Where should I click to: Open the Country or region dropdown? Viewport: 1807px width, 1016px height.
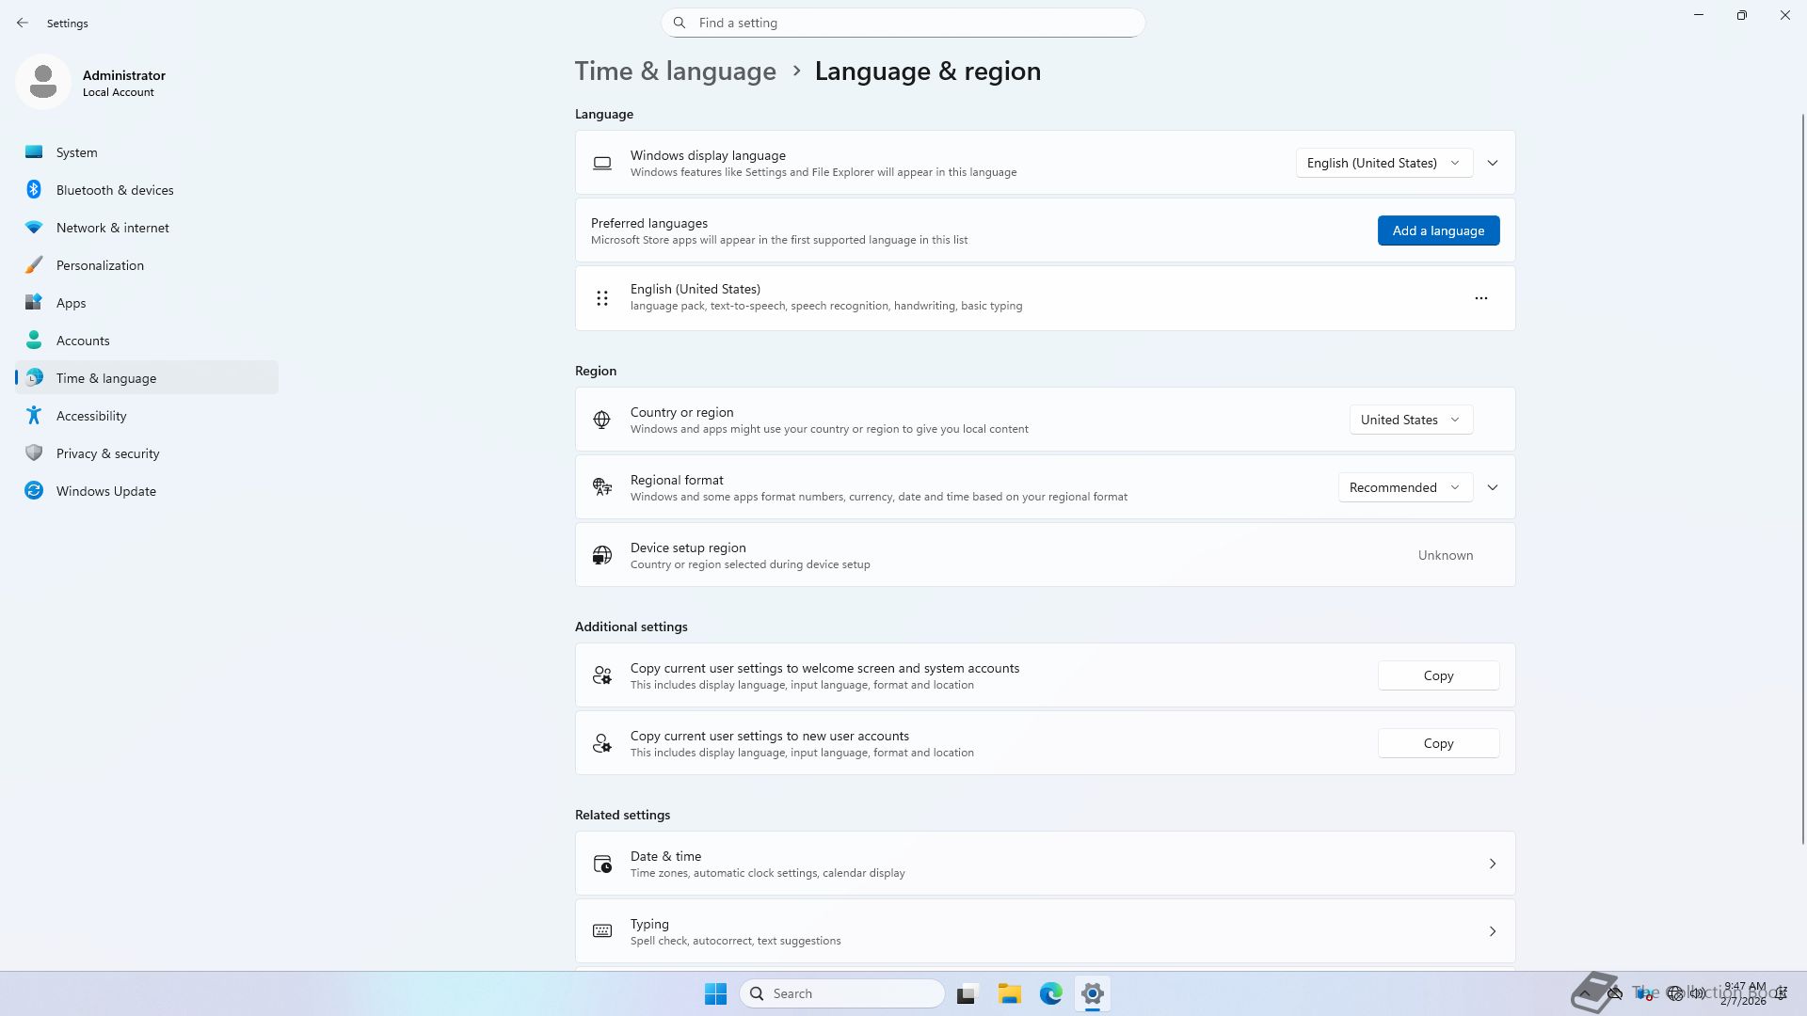[x=1410, y=420]
